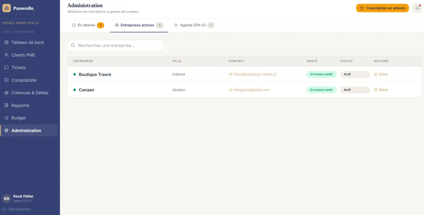Select Administration in the sidebar
Image resolution: width=424 pixels, height=215 pixels.
[29, 131]
